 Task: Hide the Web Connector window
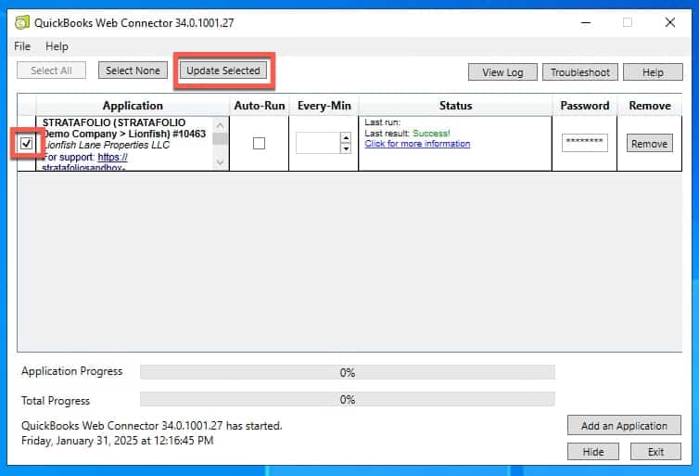593,452
